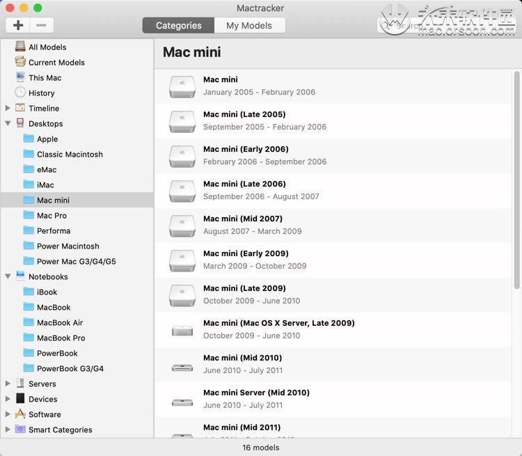
Task: Expand the Servers category
Action: pyautogui.click(x=8, y=384)
